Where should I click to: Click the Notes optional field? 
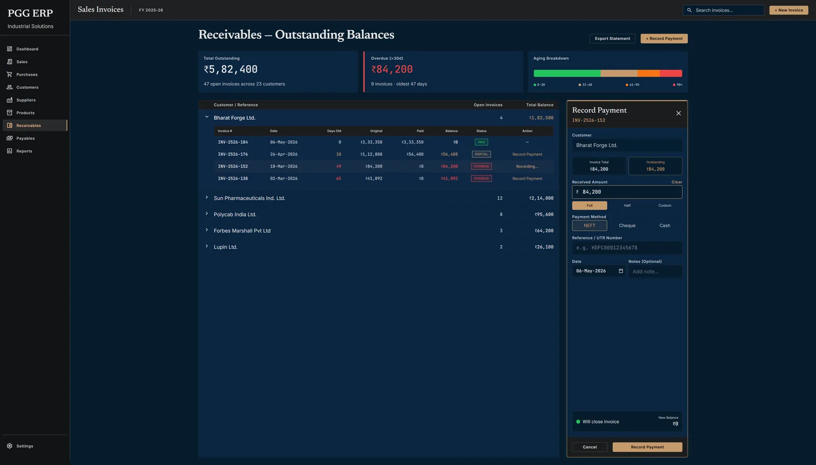pos(655,272)
